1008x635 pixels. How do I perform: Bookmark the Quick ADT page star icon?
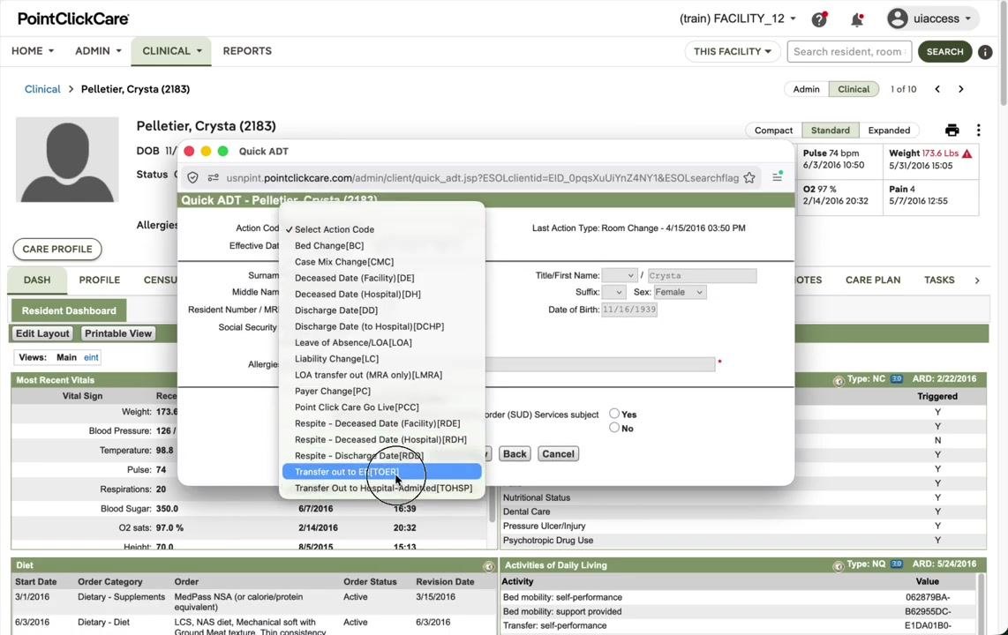pyautogui.click(x=749, y=178)
